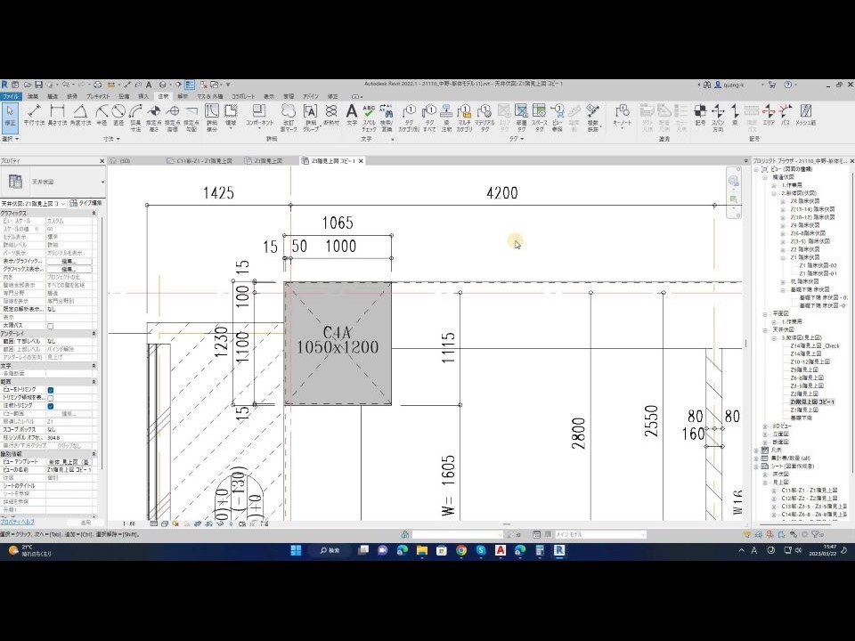
Task: Expand the 選択 panel dropdown
Action: point(10,139)
